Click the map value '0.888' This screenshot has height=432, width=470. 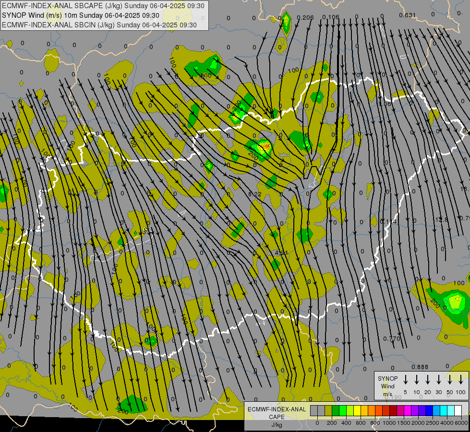coord(420,367)
